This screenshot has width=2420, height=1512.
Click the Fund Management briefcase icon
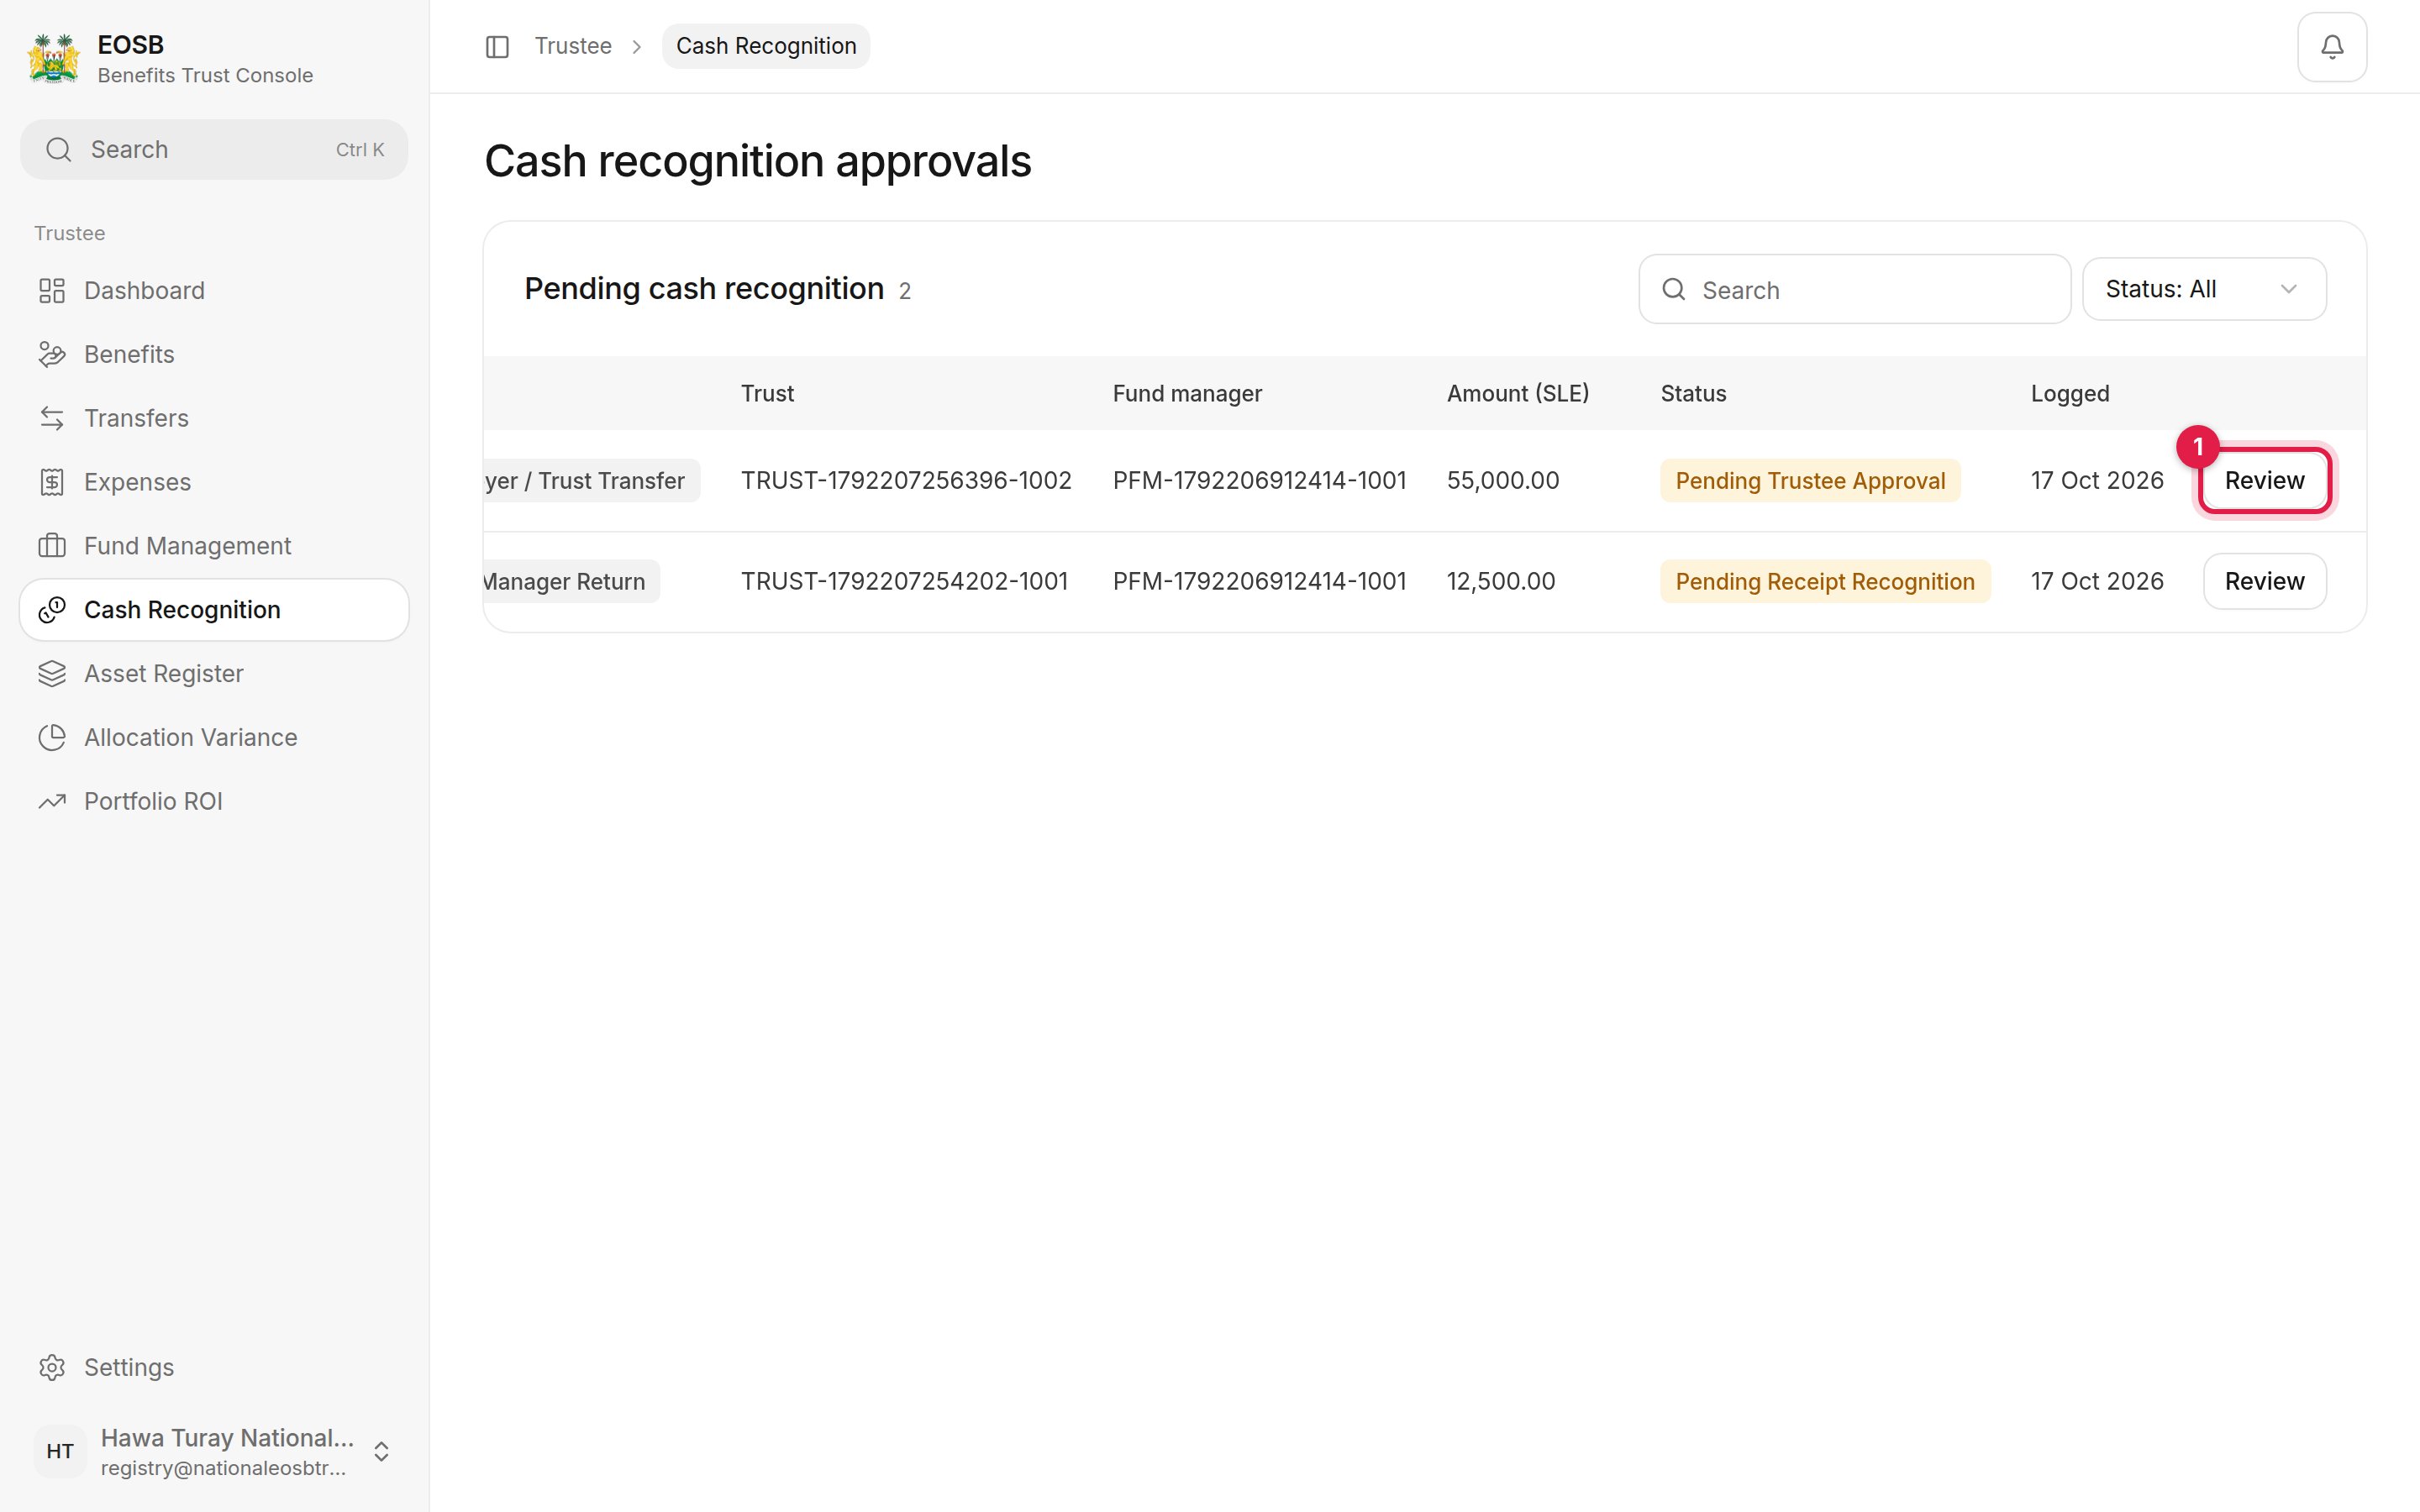click(52, 546)
